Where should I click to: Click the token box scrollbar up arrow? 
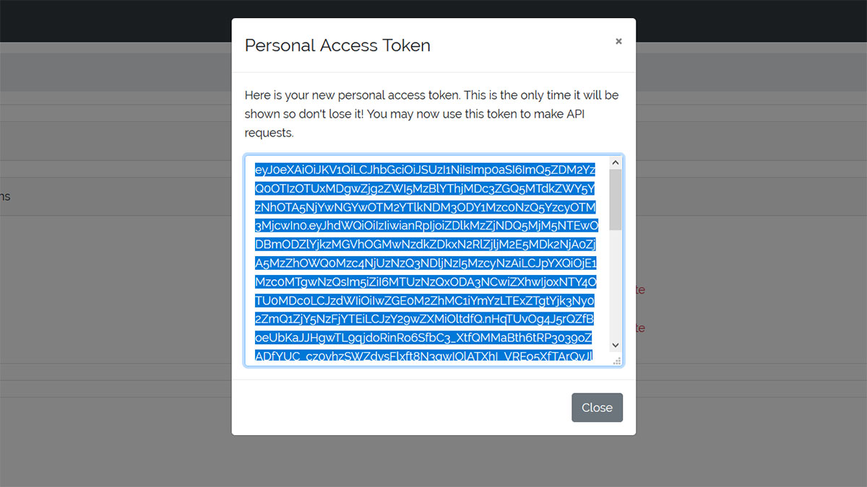click(x=616, y=163)
